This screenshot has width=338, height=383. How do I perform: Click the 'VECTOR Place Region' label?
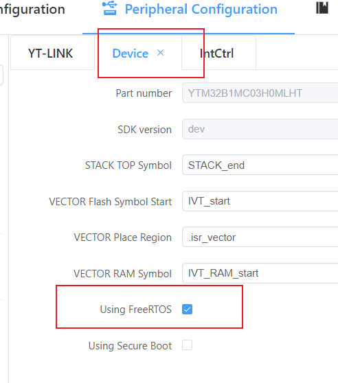123,237
